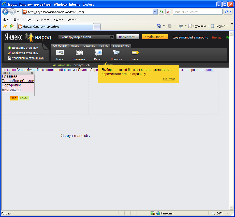Click the опубликовать button
This screenshot has height=217, width=235.
point(155,37)
